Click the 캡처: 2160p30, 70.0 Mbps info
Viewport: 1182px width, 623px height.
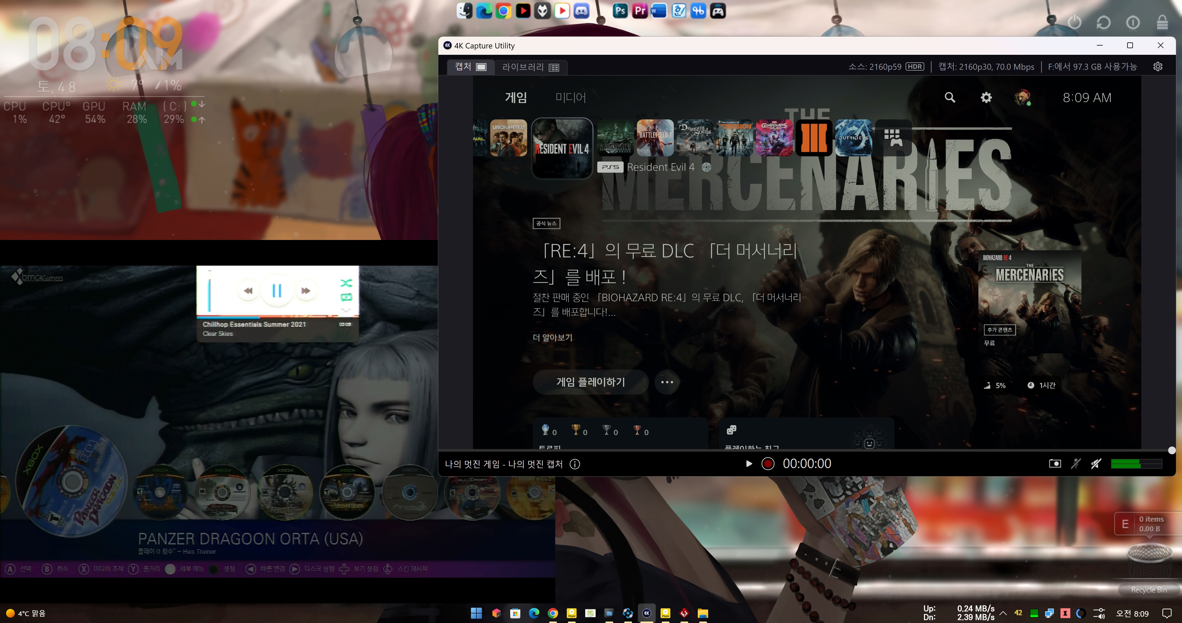point(986,67)
